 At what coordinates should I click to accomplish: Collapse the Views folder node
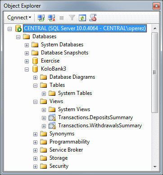click(x=35, y=102)
